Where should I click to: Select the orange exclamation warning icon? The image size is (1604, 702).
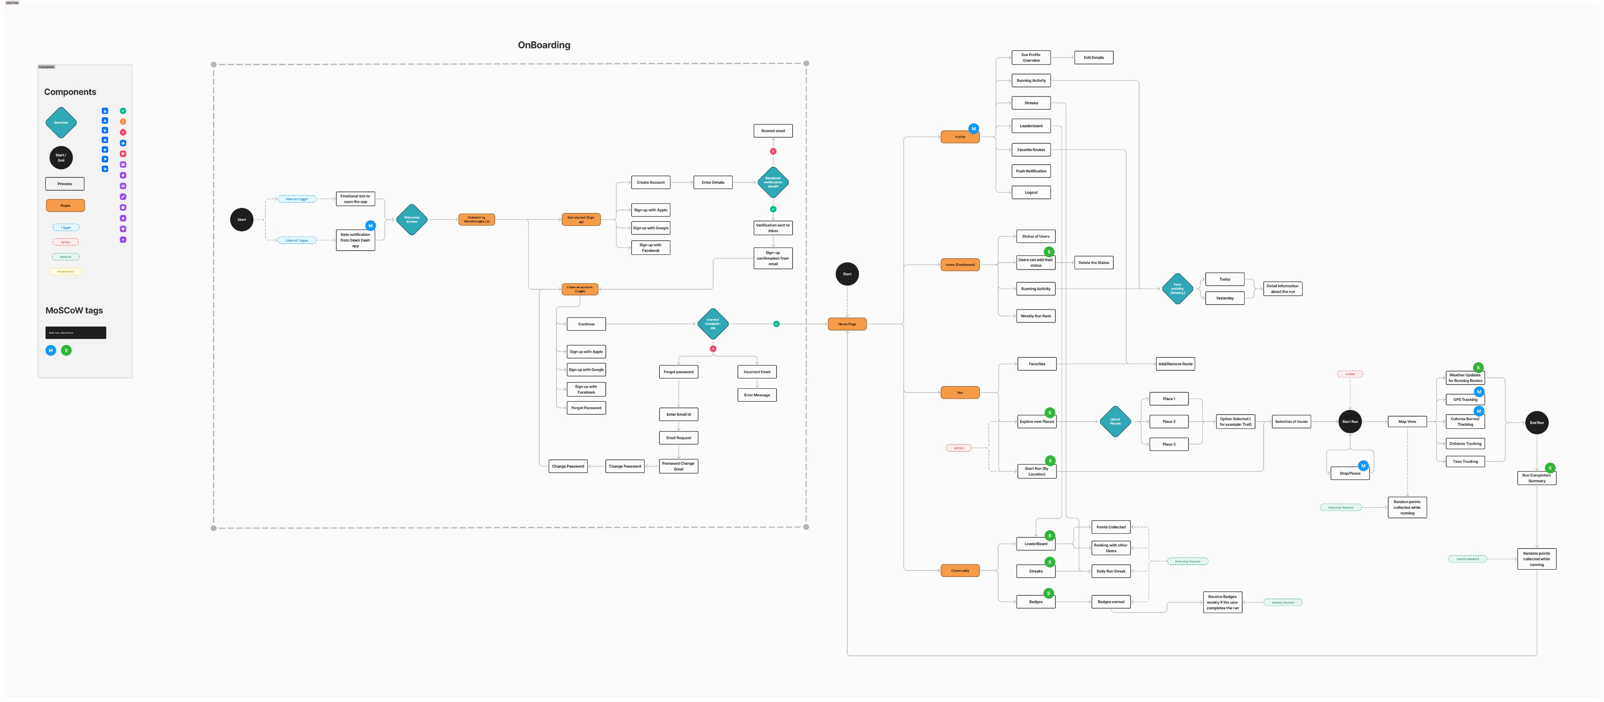pyautogui.click(x=123, y=121)
